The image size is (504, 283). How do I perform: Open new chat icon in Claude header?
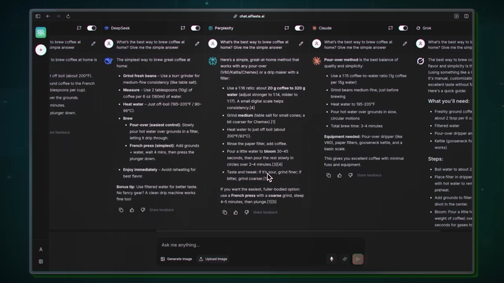coord(391,28)
